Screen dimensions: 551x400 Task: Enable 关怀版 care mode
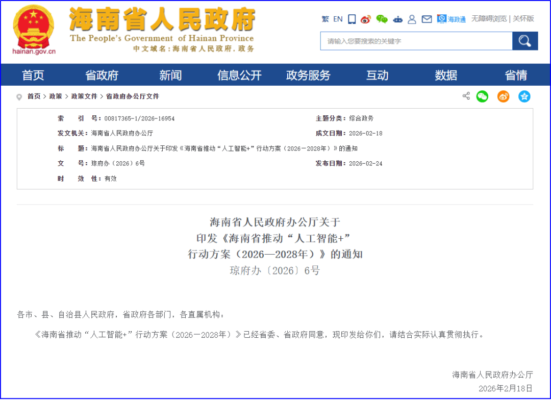(523, 19)
